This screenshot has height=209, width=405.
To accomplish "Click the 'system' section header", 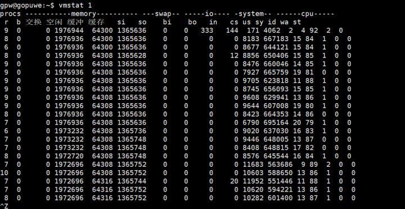I will [x=251, y=14].
